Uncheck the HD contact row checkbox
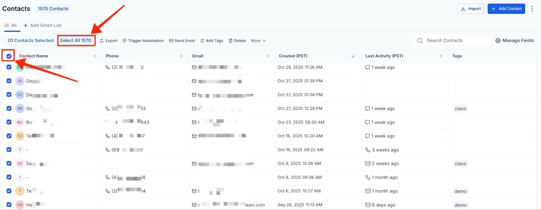This screenshot has height=210, width=541. pyautogui.click(x=9, y=205)
